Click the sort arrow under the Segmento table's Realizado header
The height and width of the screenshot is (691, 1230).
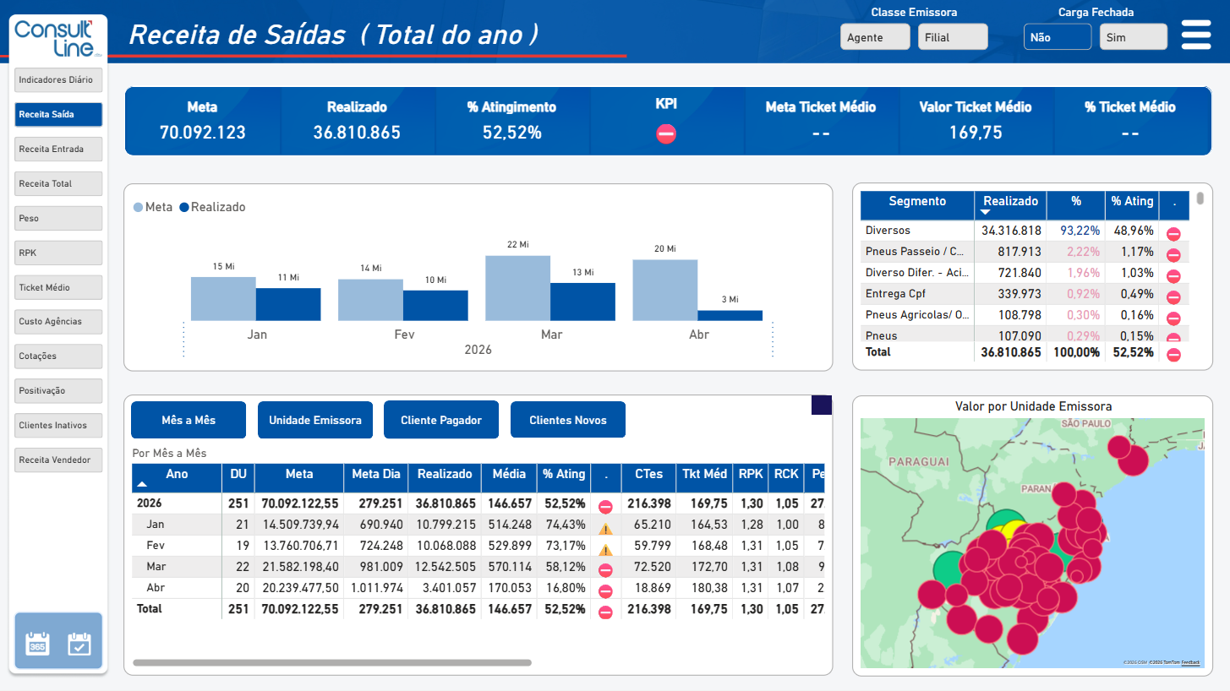[x=985, y=212]
